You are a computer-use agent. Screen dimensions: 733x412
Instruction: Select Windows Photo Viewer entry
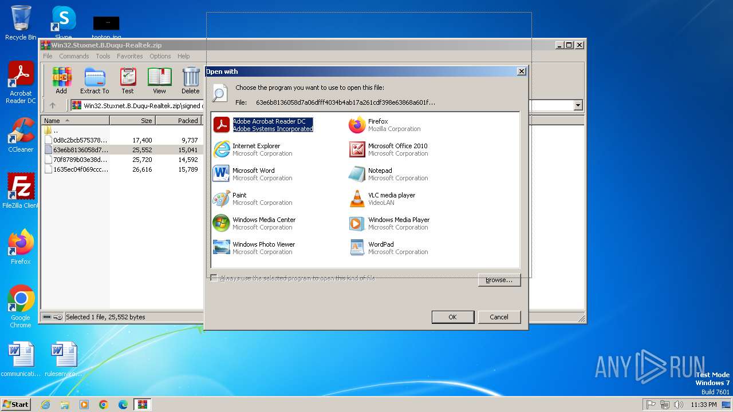click(x=254, y=248)
